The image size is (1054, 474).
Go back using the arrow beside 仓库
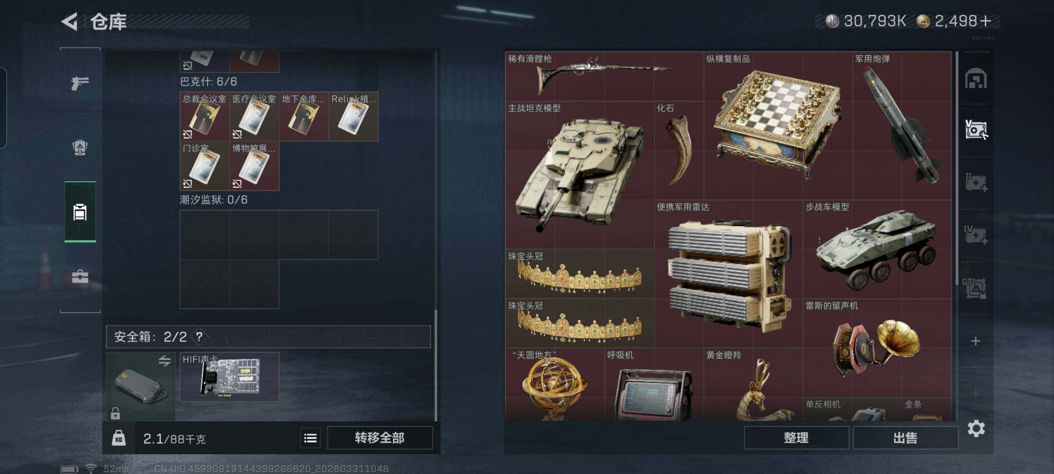click(x=70, y=21)
